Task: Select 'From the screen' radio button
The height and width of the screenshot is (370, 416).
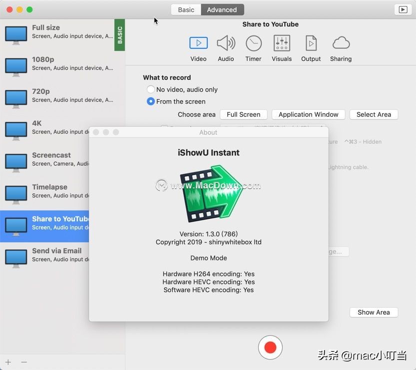Action: tap(151, 101)
